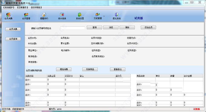Click the 会员联系地址 label
Image resolution: width=206 pixels, height=112 pixels.
(x=98, y=56)
